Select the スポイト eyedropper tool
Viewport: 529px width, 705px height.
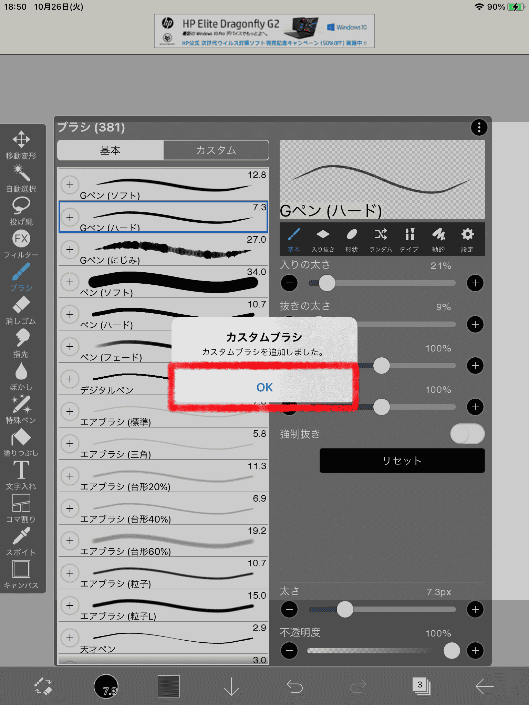(21, 541)
